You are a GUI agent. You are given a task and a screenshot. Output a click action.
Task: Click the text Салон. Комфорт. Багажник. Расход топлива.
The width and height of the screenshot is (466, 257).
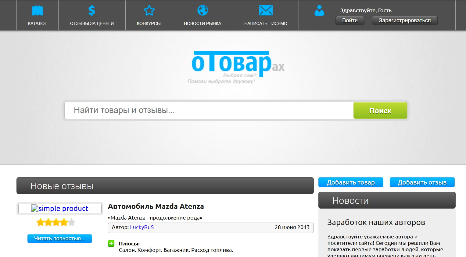pyautogui.click(x=176, y=250)
